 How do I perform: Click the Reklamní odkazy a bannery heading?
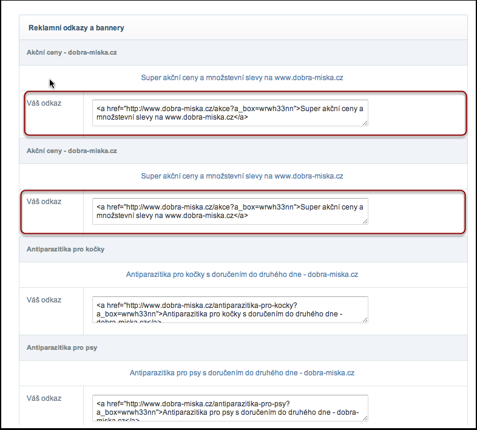tap(76, 28)
